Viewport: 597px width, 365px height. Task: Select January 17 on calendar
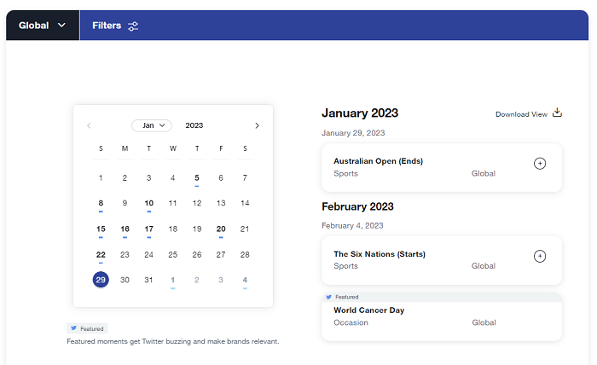pyautogui.click(x=149, y=229)
